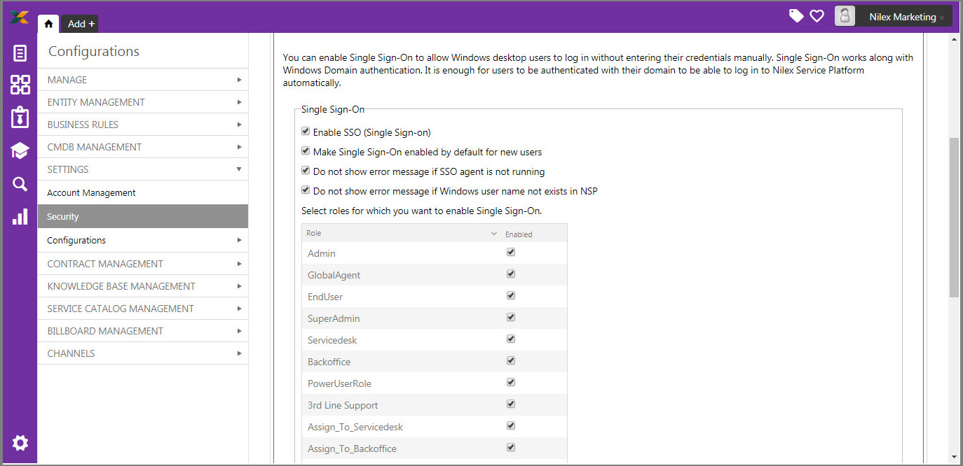
Task: Expand BILLBOARD MANAGEMENT section
Action: 143,331
